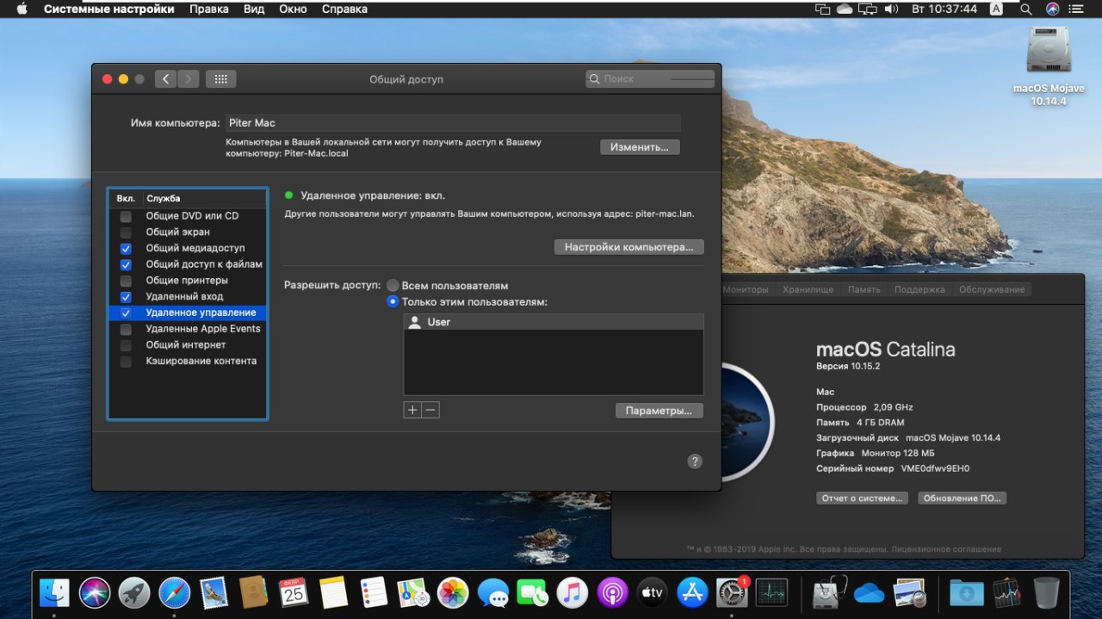Open the purple Podcasts icon in dock

pos(613,592)
